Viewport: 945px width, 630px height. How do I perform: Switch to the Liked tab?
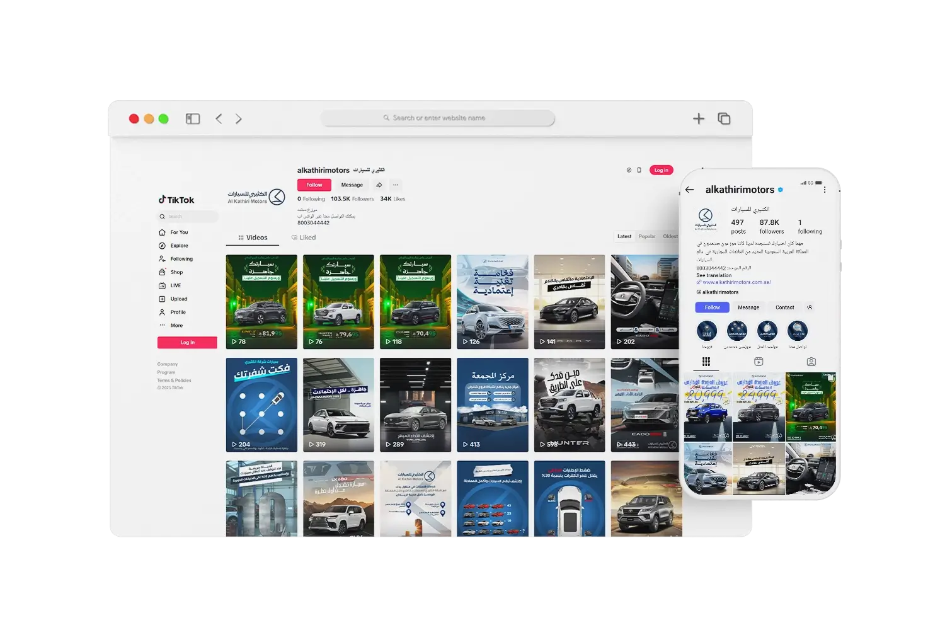click(304, 238)
